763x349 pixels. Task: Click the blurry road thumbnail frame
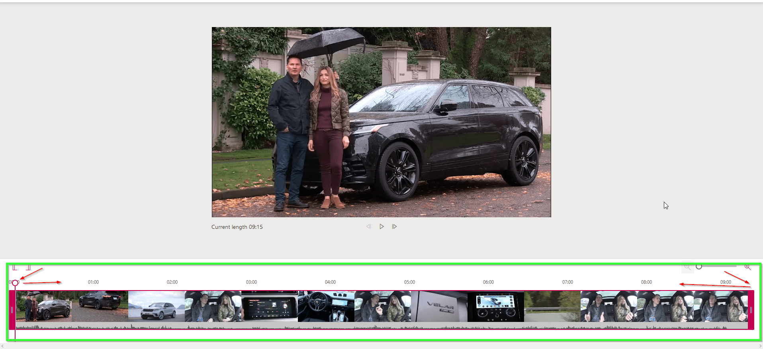tap(552, 306)
